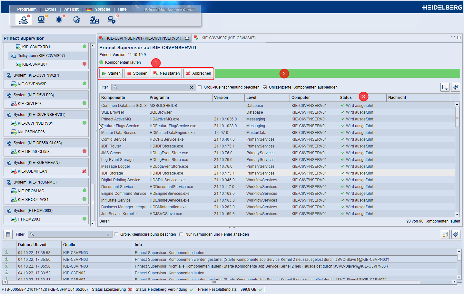Viewport: 464px width, 294px height.
Task: Select the KIE-C6VPNSERV01 tab
Action: point(144,38)
